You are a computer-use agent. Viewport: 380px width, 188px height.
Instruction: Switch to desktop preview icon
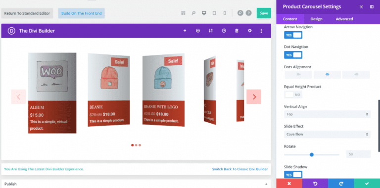(204, 13)
